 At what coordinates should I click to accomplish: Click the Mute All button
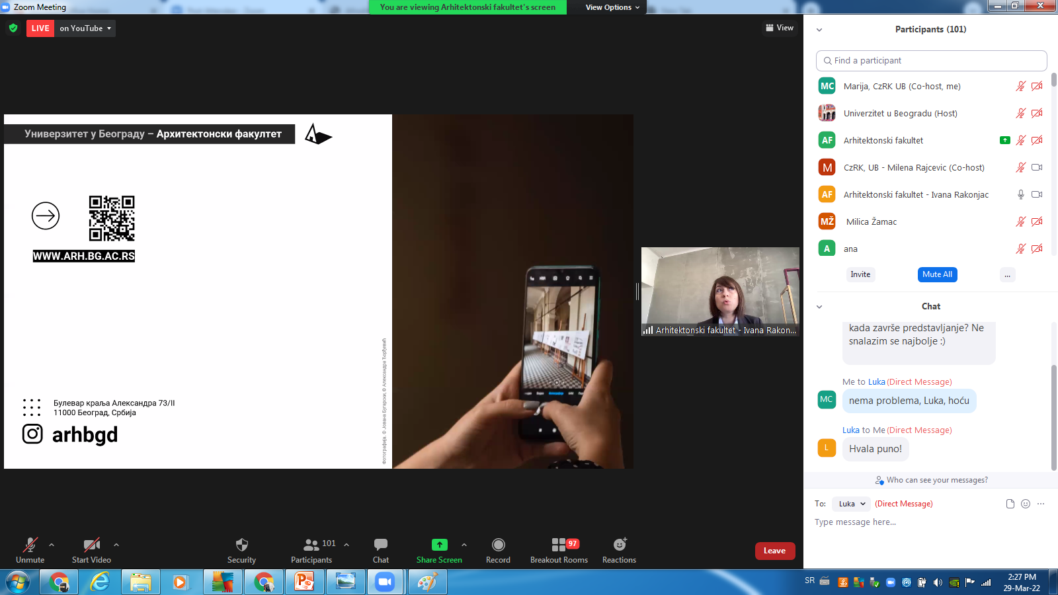tap(937, 274)
